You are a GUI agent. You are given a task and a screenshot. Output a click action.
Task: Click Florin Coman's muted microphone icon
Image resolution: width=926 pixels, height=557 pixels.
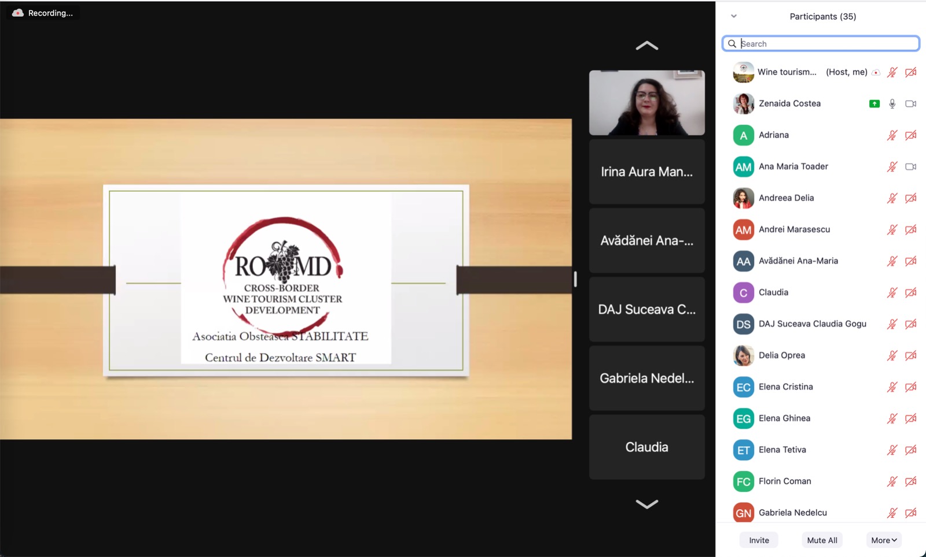[892, 481]
